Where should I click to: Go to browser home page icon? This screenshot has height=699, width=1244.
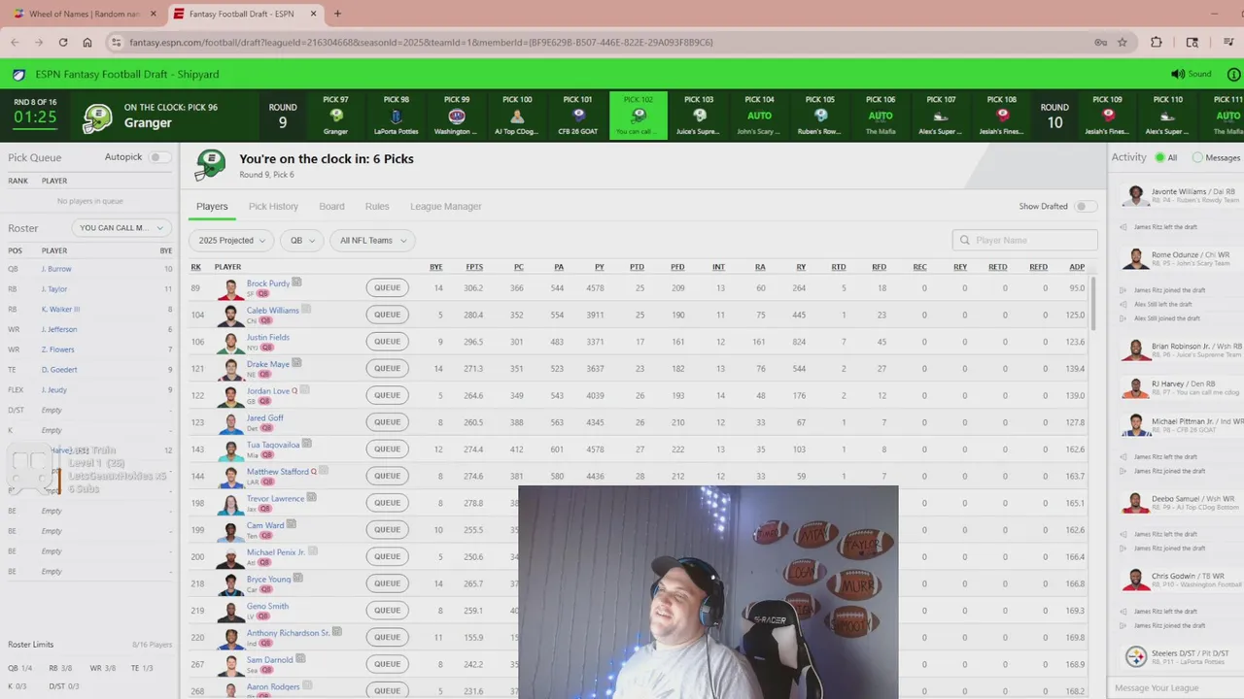click(87, 42)
